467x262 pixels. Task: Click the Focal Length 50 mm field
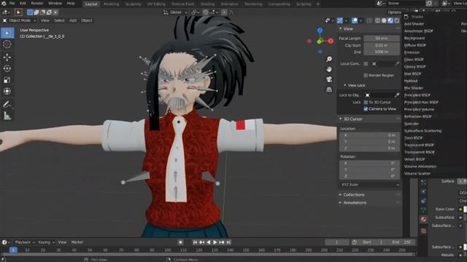(x=382, y=39)
